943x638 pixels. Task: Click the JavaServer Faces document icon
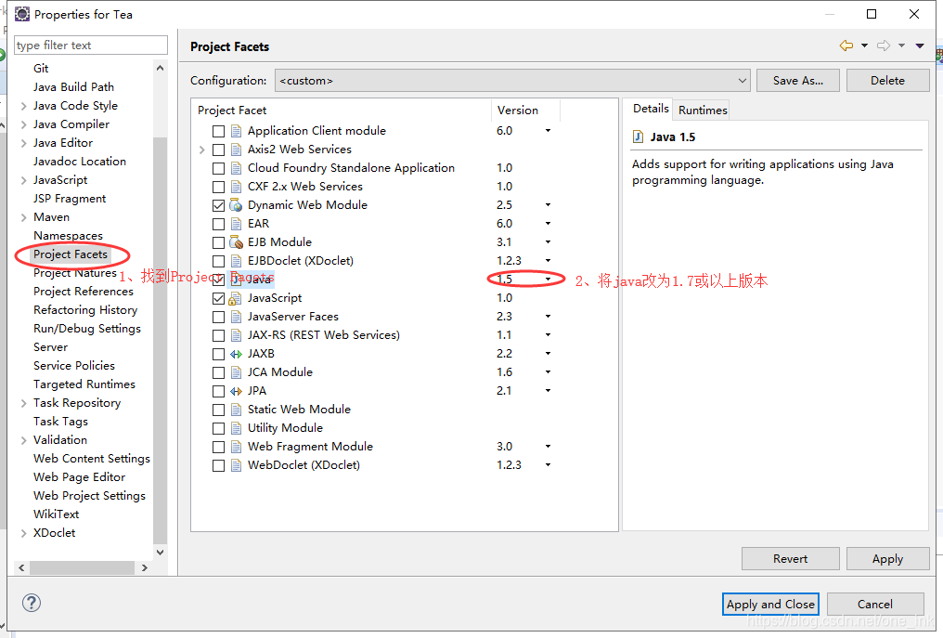click(236, 318)
